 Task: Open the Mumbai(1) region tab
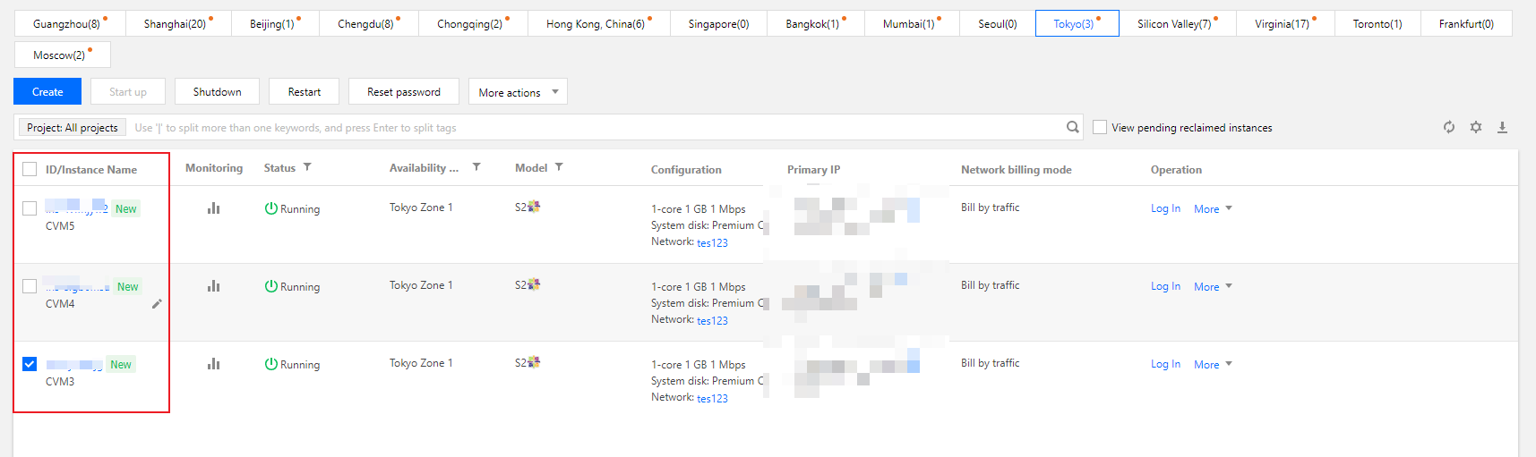(x=912, y=24)
